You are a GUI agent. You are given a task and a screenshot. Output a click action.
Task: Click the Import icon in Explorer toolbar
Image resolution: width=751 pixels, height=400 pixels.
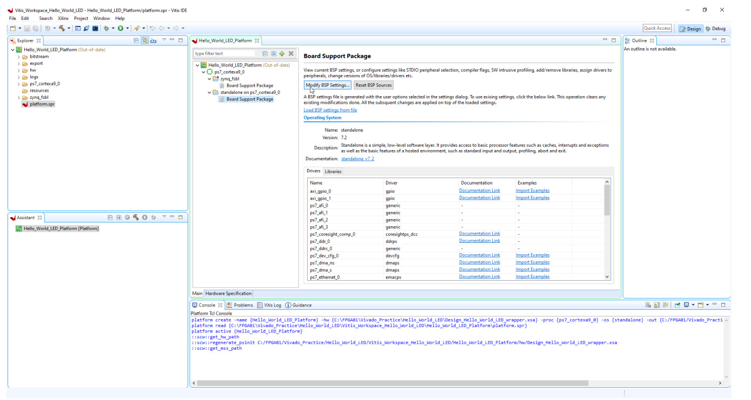tap(154, 40)
